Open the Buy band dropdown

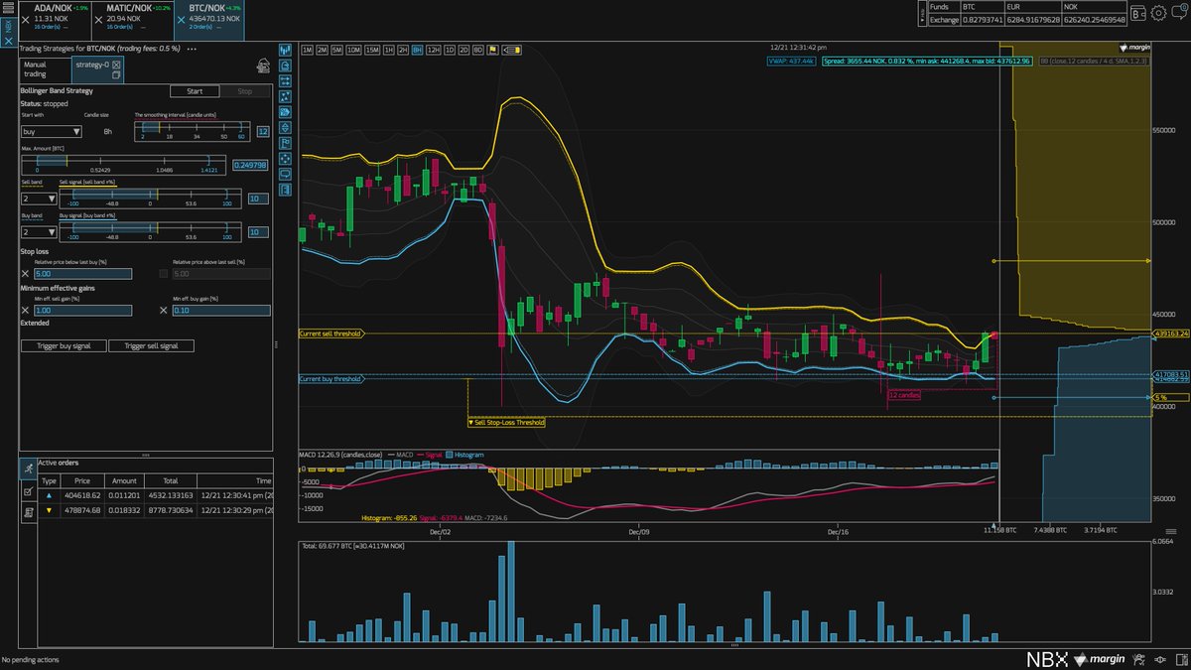pos(39,231)
